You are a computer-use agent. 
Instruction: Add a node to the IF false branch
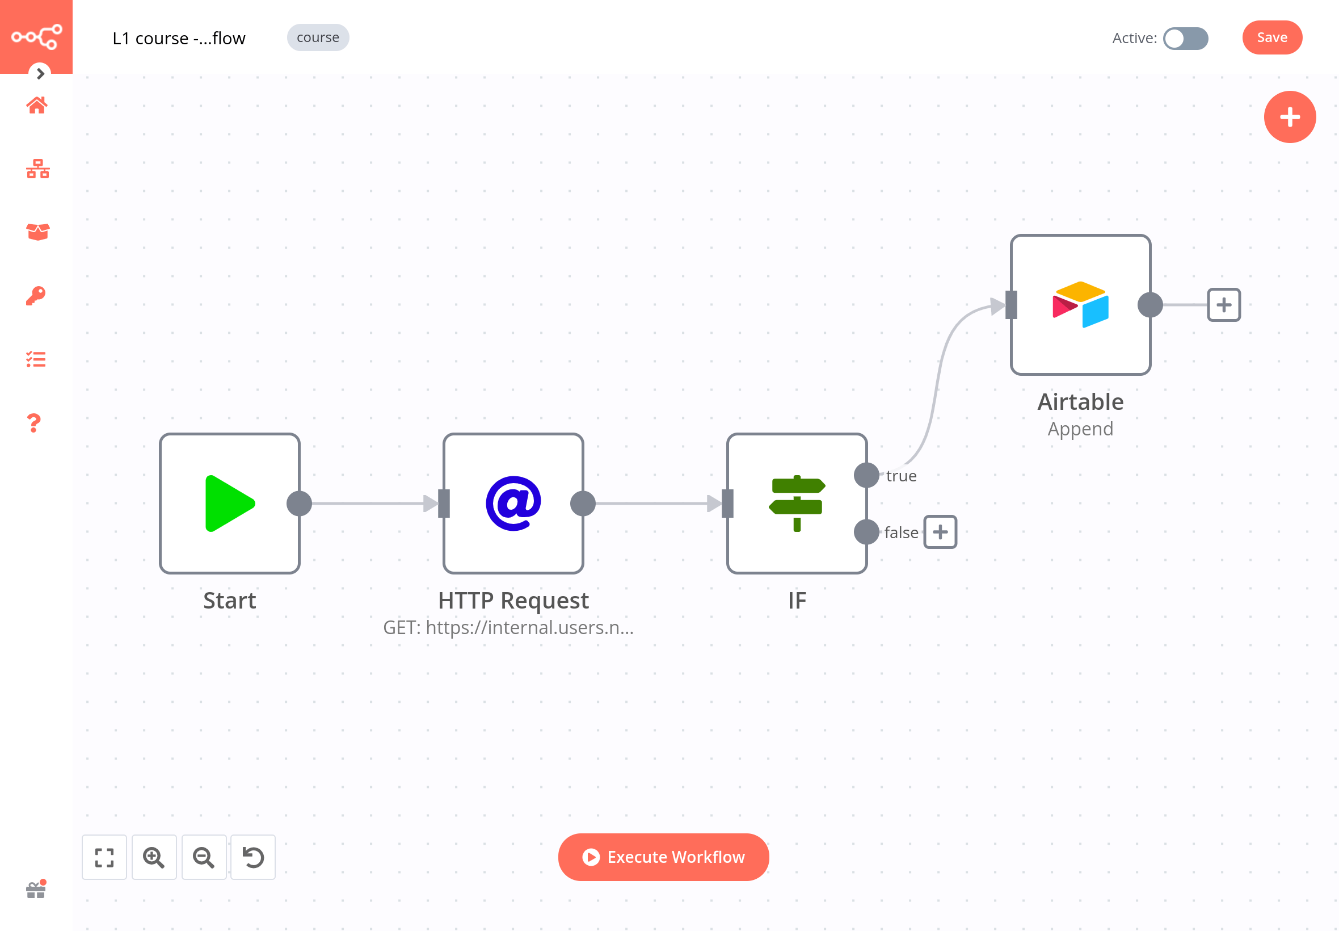(x=939, y=532)
